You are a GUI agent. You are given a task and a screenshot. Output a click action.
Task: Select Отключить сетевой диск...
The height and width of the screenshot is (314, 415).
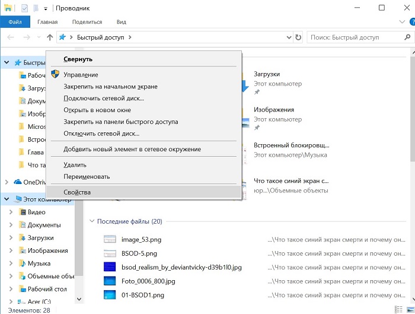[143, 134]
